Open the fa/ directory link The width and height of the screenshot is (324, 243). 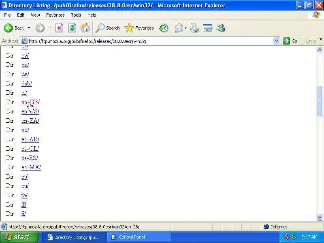click(x=24, y=195)
